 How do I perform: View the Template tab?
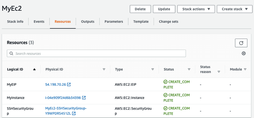tap(141, 22)
